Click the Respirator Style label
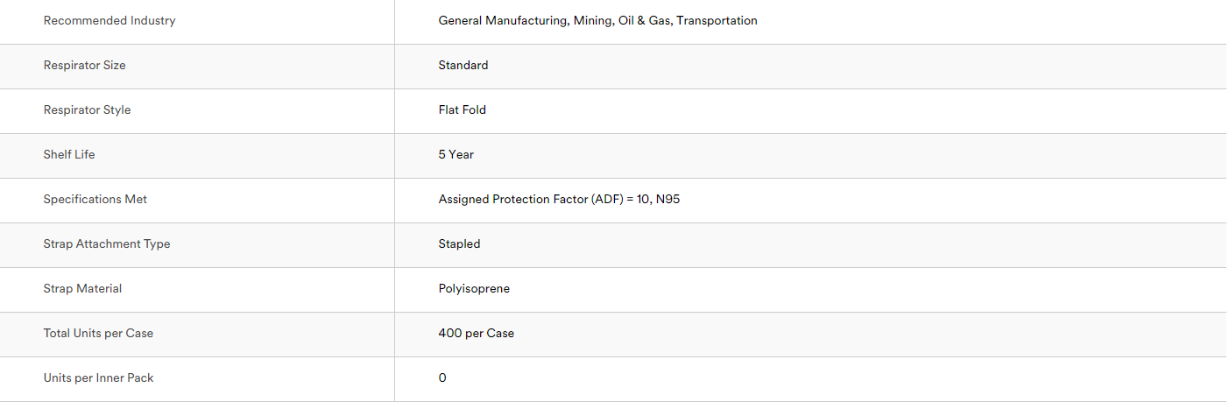The width and height of the screenshot is (1229, 402). 88,109
